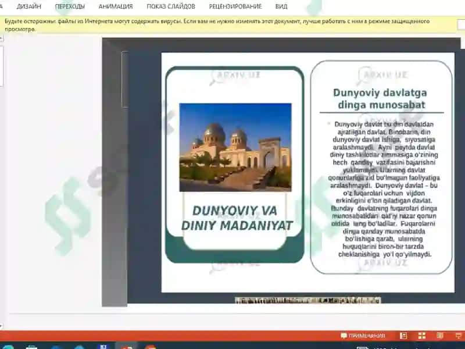Toggle the ПРИМЕЧАНИЯ notes button
The height and width of the screenshot is (349, 465).
click(363, 336)
